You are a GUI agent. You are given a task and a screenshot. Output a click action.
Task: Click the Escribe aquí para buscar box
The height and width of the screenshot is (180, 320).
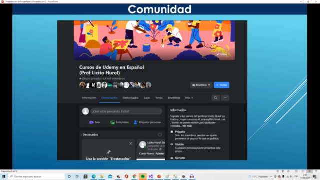click(36, 176)
